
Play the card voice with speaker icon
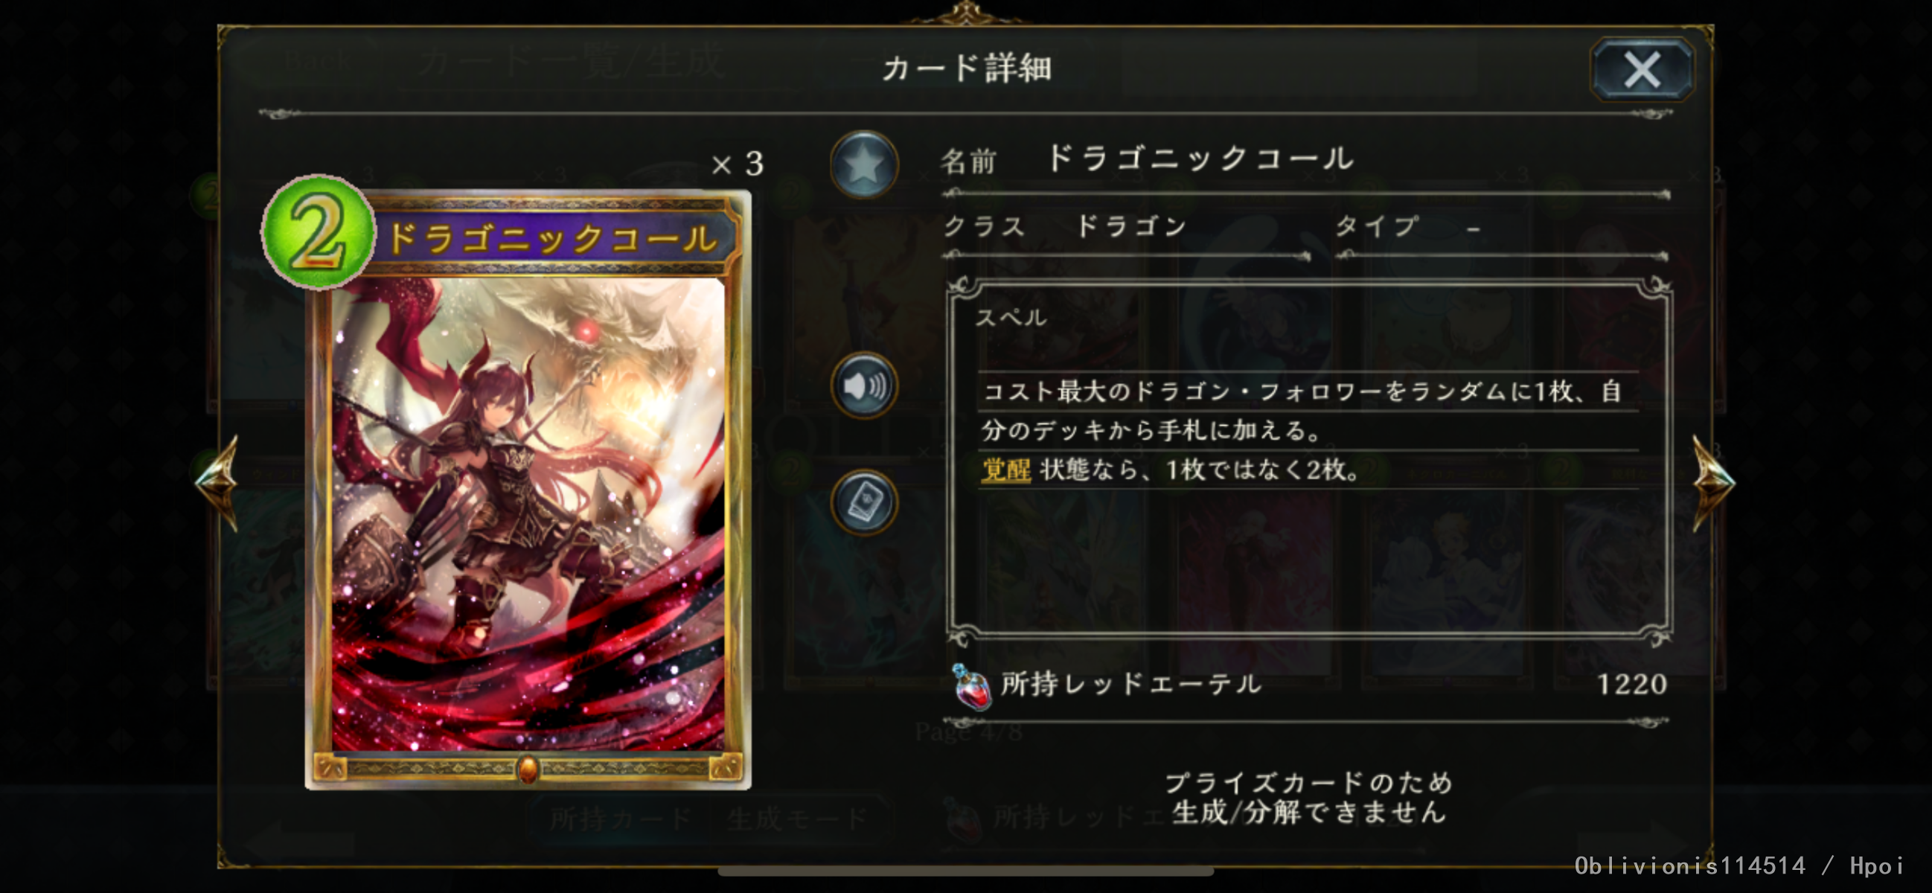864,385
